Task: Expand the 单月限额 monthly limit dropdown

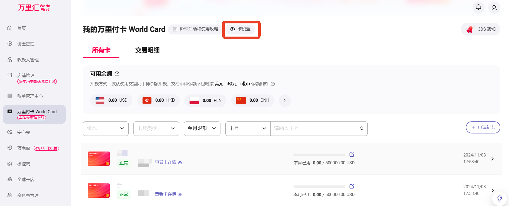Action: pyautogui.click(x=202, y=129)
